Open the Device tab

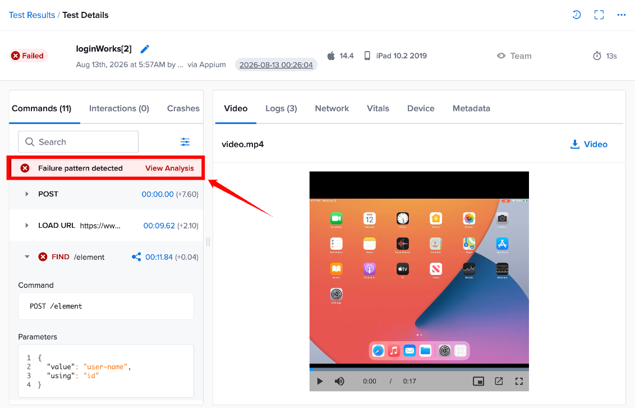point(421,108)
